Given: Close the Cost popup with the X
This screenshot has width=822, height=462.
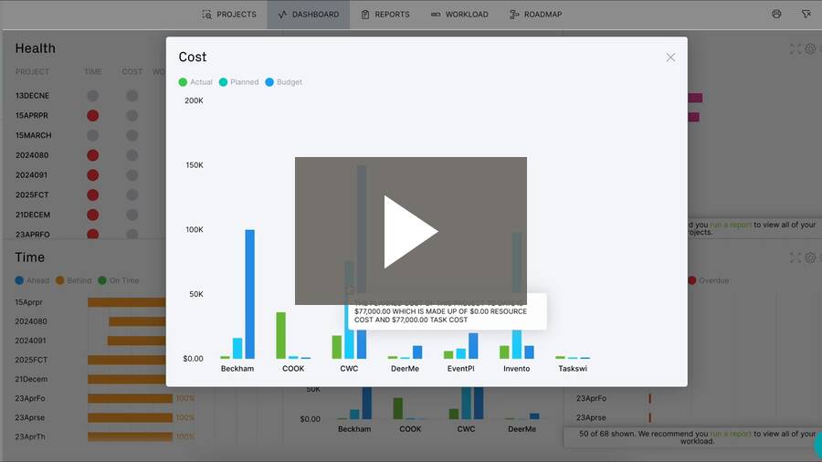Looking at the screenshot, I should point(670,58).
